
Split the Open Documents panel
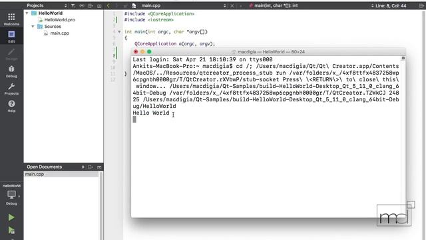point(91,167)
